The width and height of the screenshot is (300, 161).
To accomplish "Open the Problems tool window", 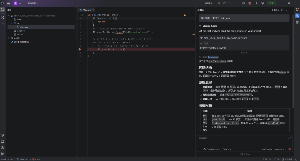I will pyautogui.click(x=2, y=148).
